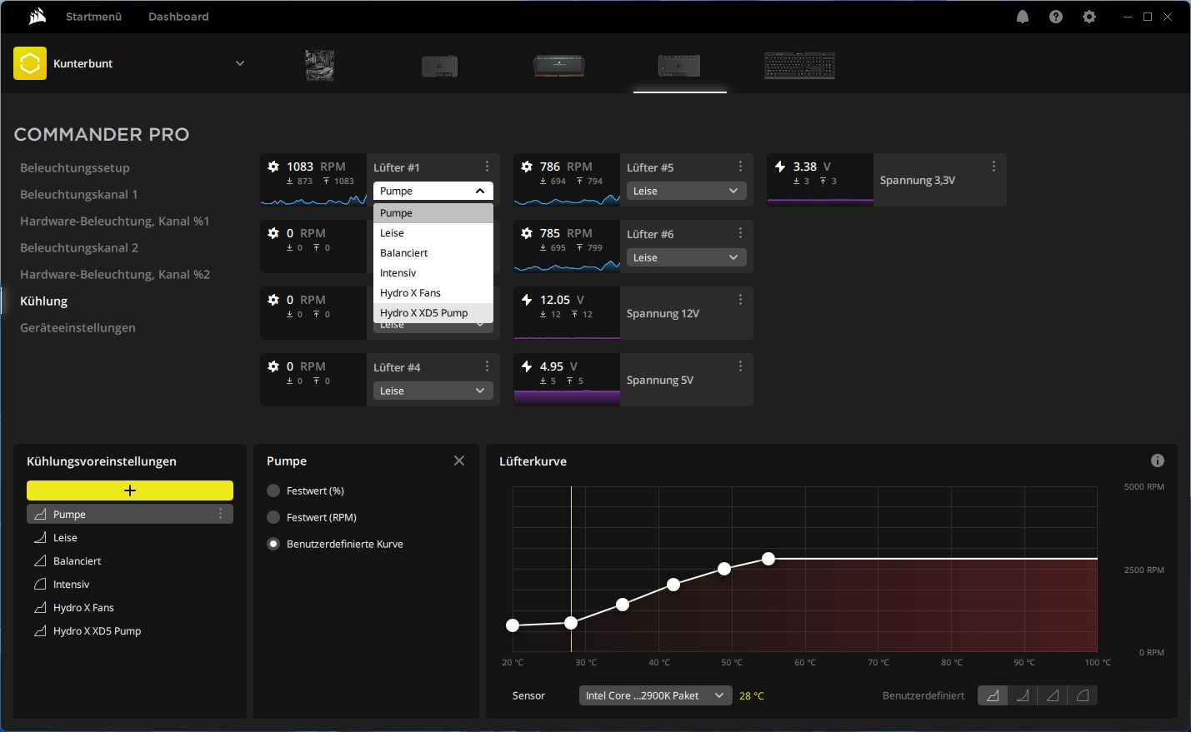Open Hardware-Beleuchtung, Kanal %2
Screen dimensions: 1191x732
(115, 274)
